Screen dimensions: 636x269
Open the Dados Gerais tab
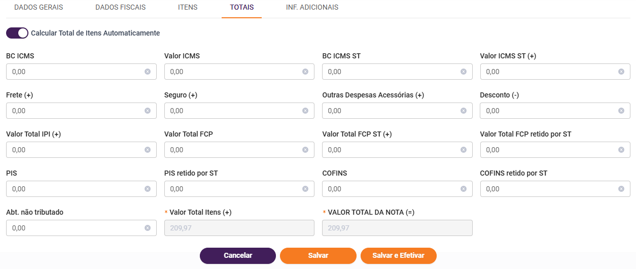coord(39,8)
